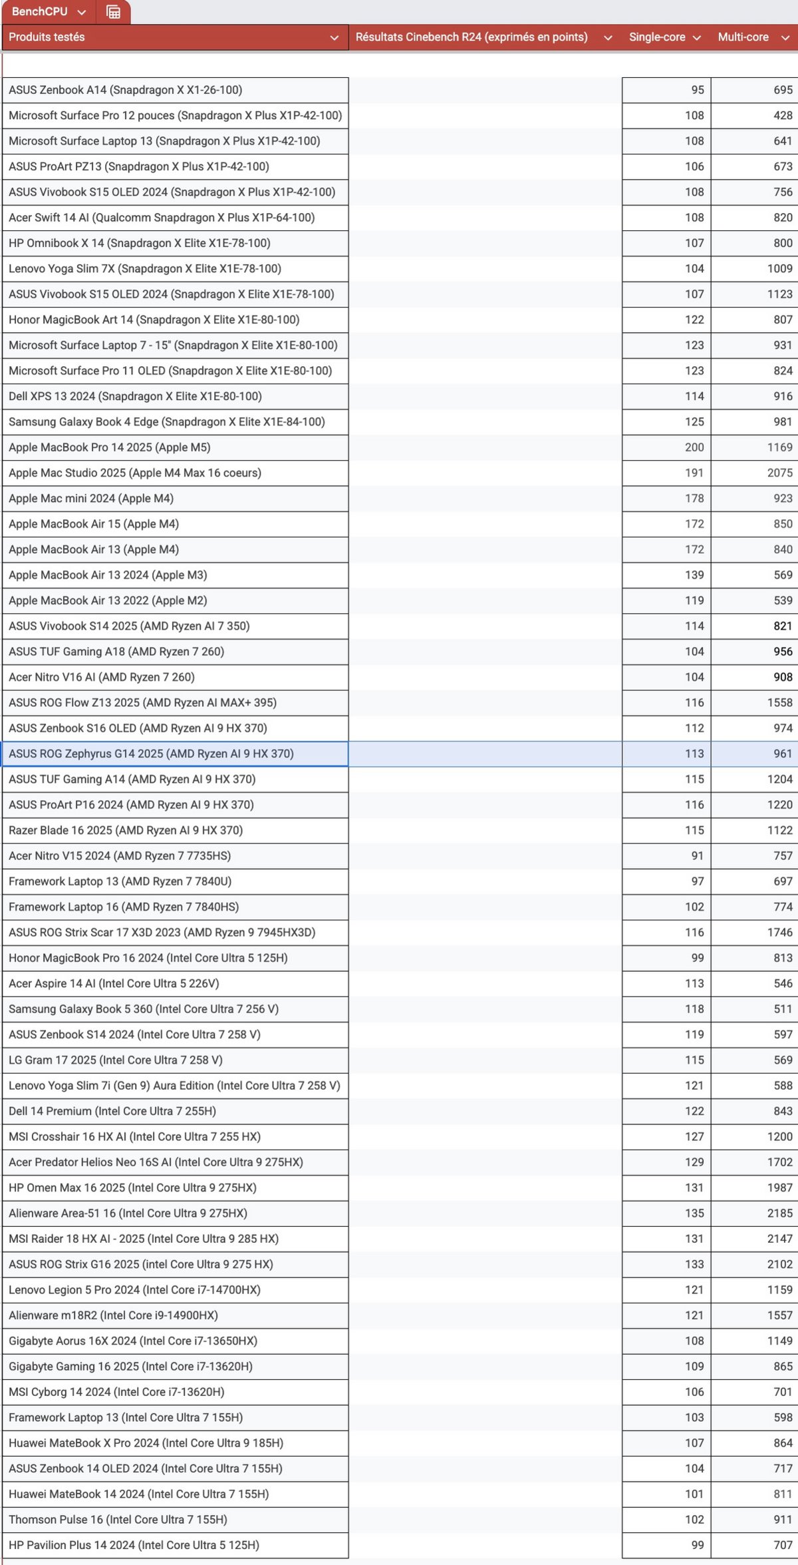This screenshot has width=798, height=1565.
Task: Select Lenovo Yoga Slim 7X cell
Action: point(175,269)
